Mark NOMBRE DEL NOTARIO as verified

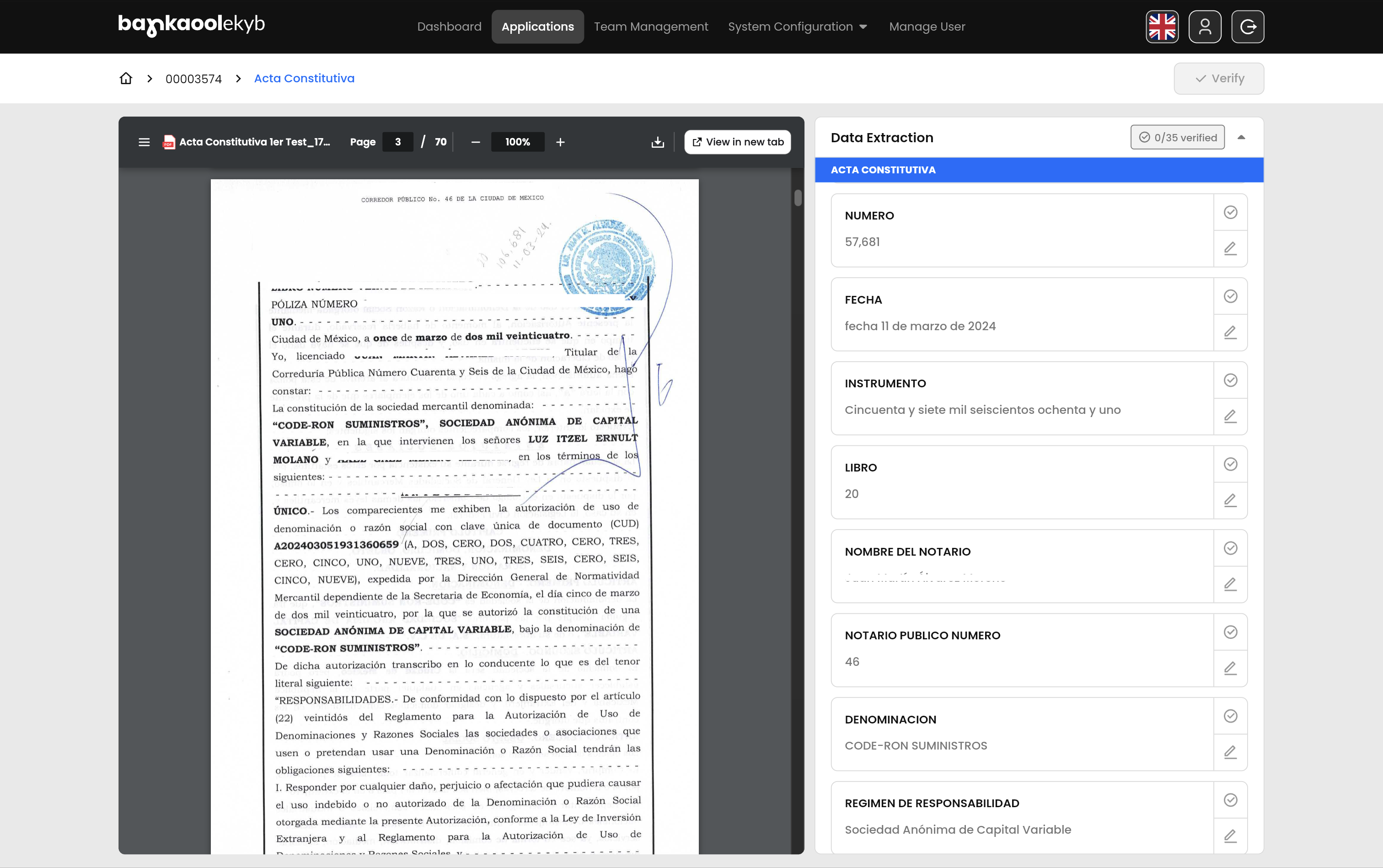pos(1230,548)
